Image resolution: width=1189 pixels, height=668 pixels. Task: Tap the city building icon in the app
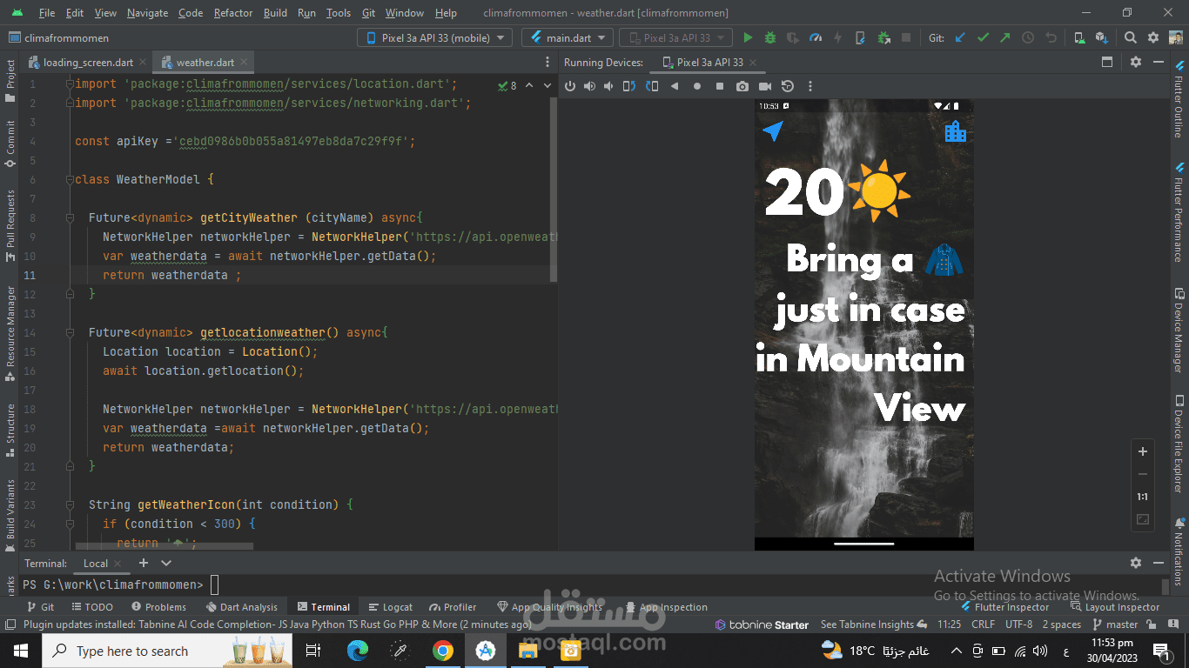coord(956,131)
